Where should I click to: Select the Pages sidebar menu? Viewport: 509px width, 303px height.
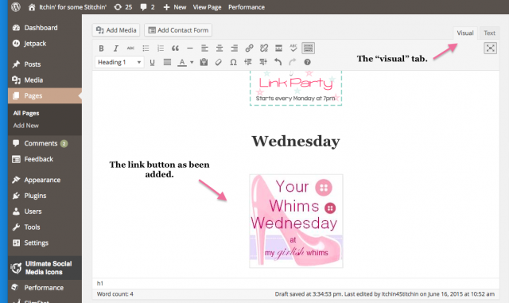pyautogui.click(x=45, y=95)
